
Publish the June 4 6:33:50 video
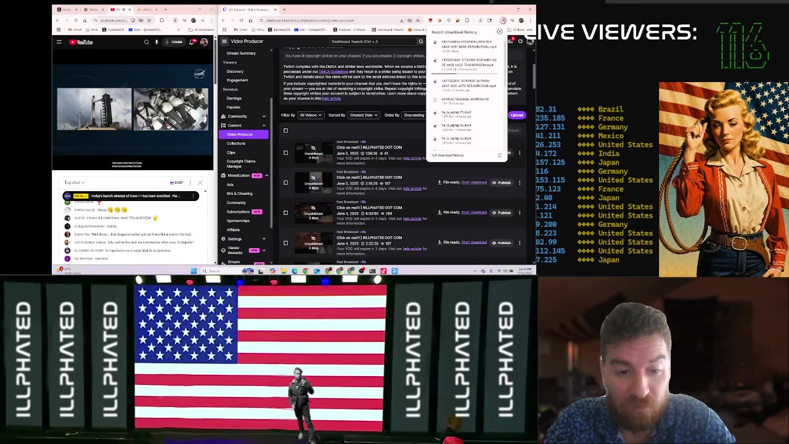[x=502, y=213]
